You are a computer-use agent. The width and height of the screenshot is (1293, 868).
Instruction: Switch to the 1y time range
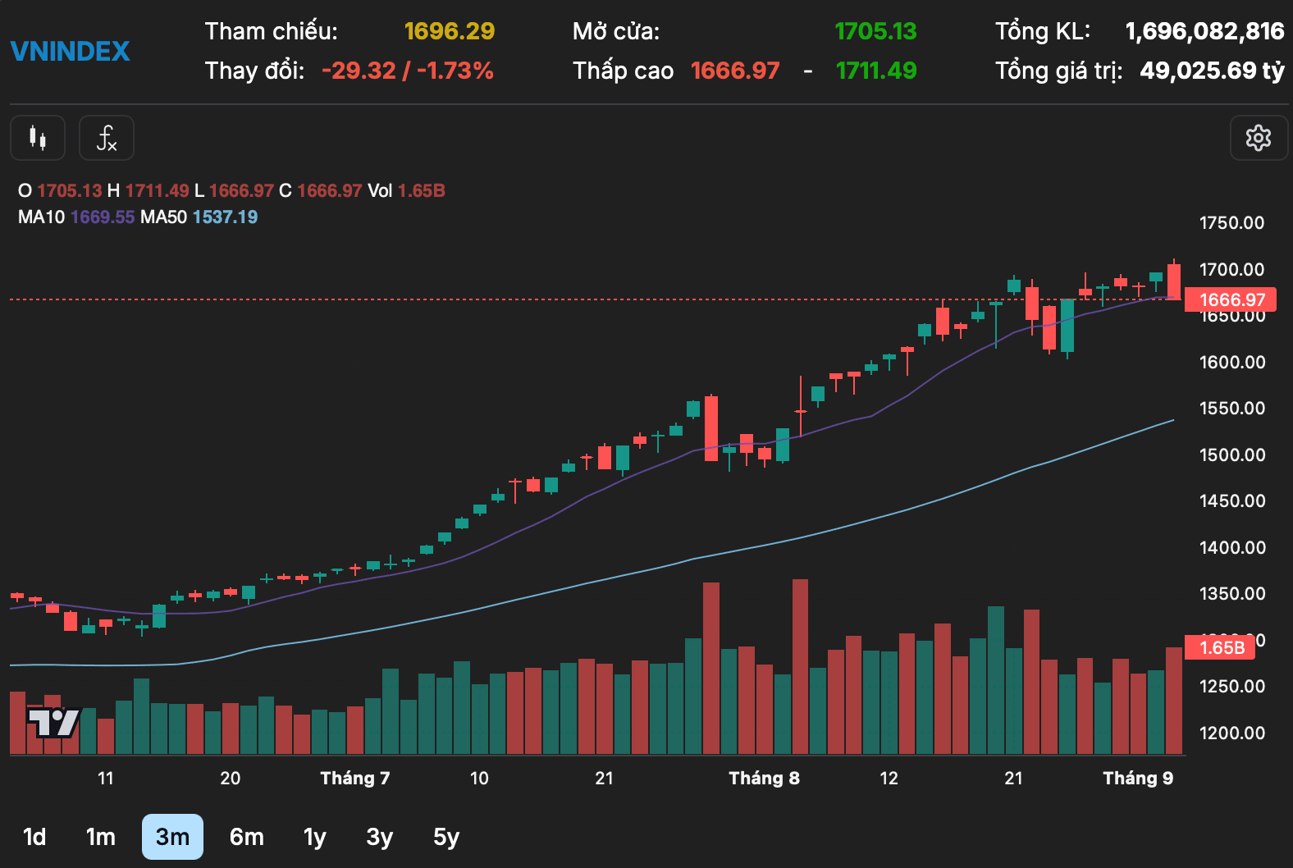(315, 837)
